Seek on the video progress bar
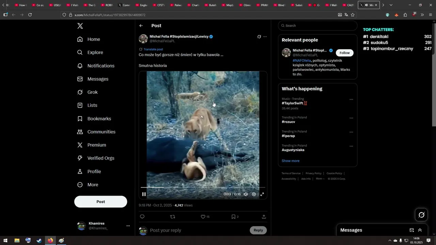The height and width of the screenshot is (245, 436). point(203,187)
